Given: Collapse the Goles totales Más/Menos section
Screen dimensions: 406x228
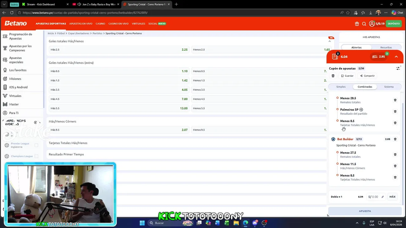Looking at the screenshot, I should coord(330,41).
